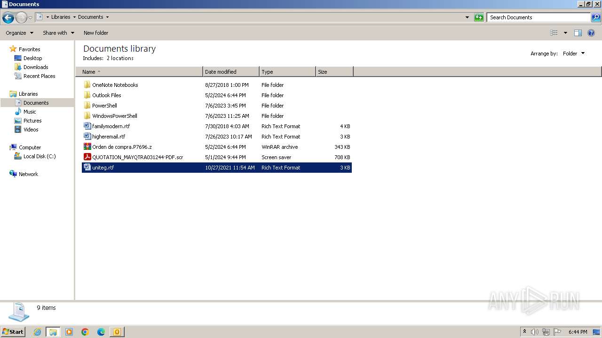Change your view icon in toolbar

[x=554, y=33]
